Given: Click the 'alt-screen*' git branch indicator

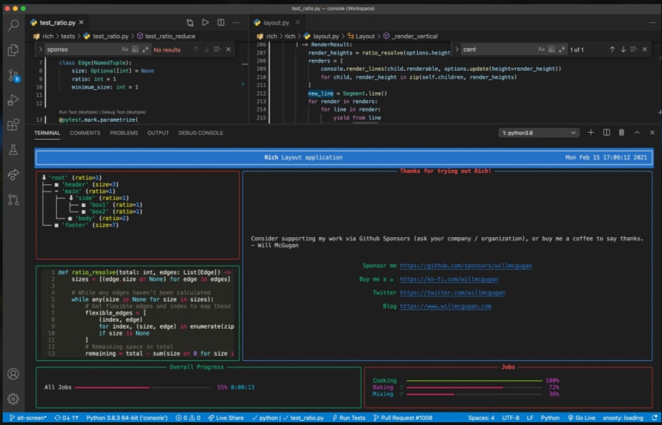Looking at the screenshot, I should (x=28, y=418).
